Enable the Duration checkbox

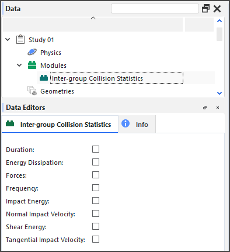[x=96, y=149]
